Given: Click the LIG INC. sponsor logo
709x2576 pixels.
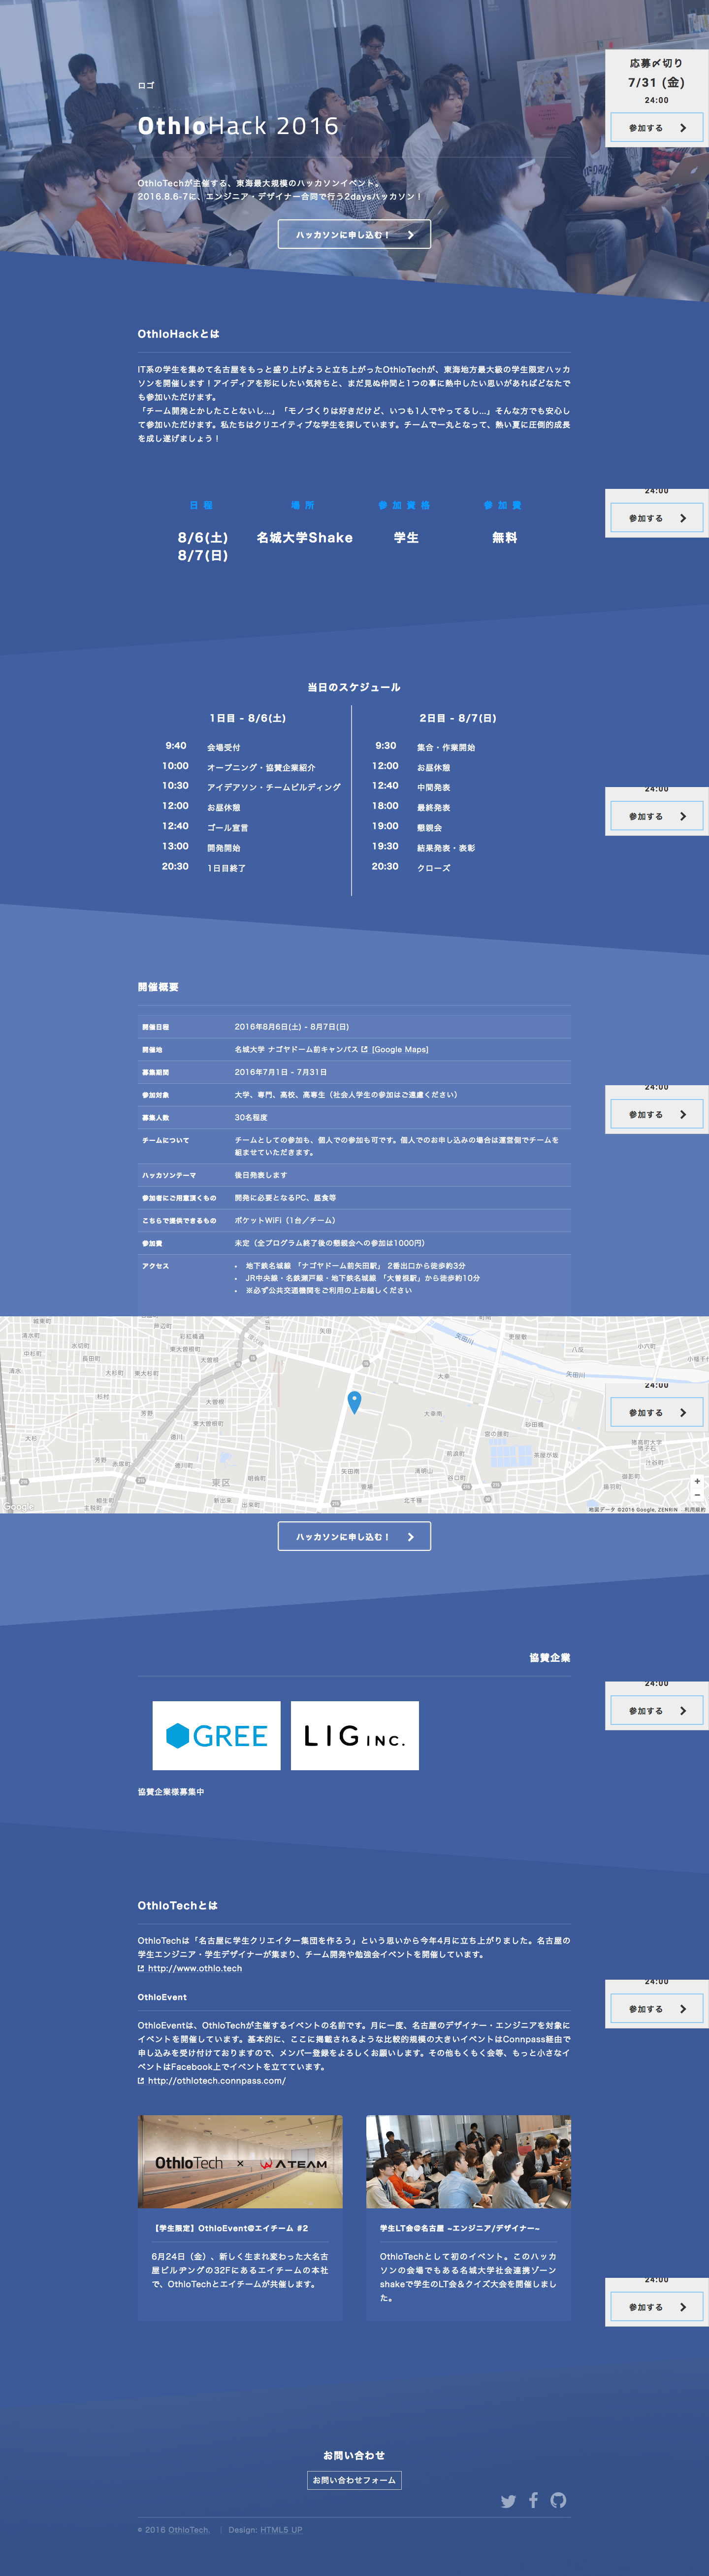Looking at the screenshot, I should click(x=354, y=1735).
